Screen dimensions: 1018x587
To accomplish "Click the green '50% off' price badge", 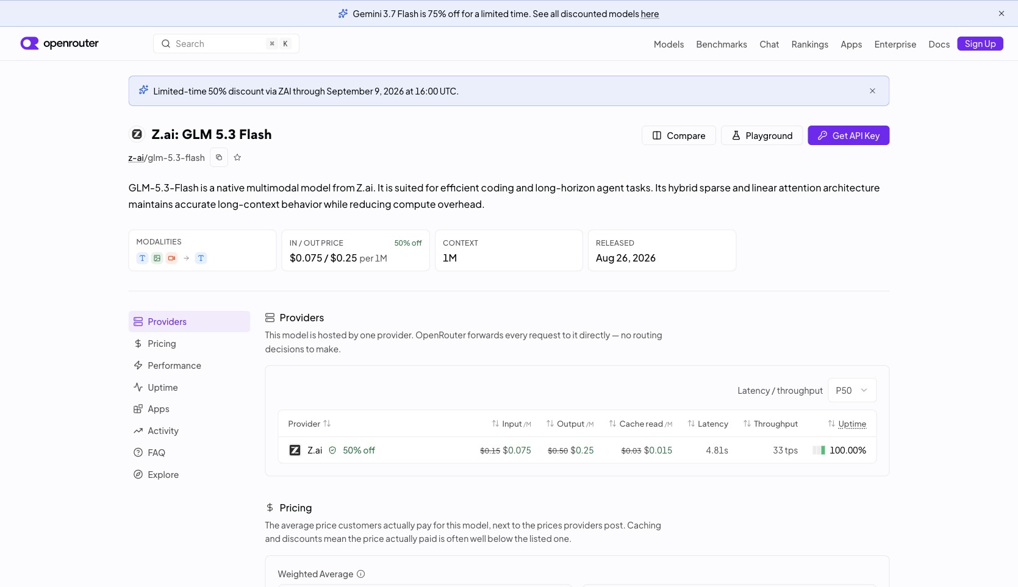I will pyautogui.click(x=408, y=243).
